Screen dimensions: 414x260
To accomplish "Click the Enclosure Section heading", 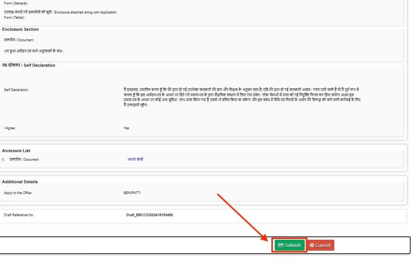I will point(20,29).
